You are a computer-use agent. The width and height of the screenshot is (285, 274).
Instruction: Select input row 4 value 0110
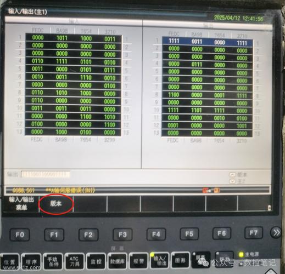(37, 61)
